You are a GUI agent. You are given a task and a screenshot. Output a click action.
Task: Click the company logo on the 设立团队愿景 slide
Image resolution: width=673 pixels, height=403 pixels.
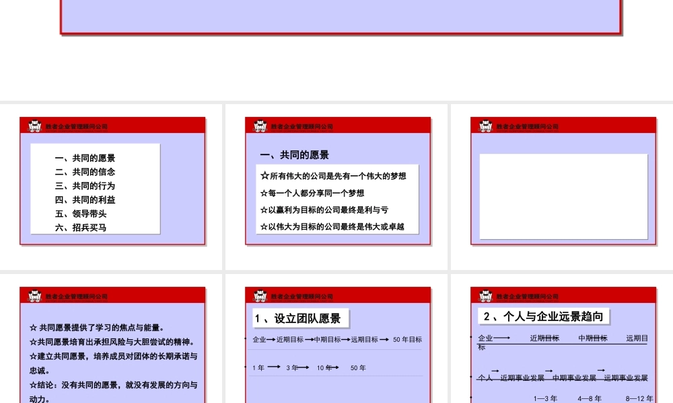[260, 296]
